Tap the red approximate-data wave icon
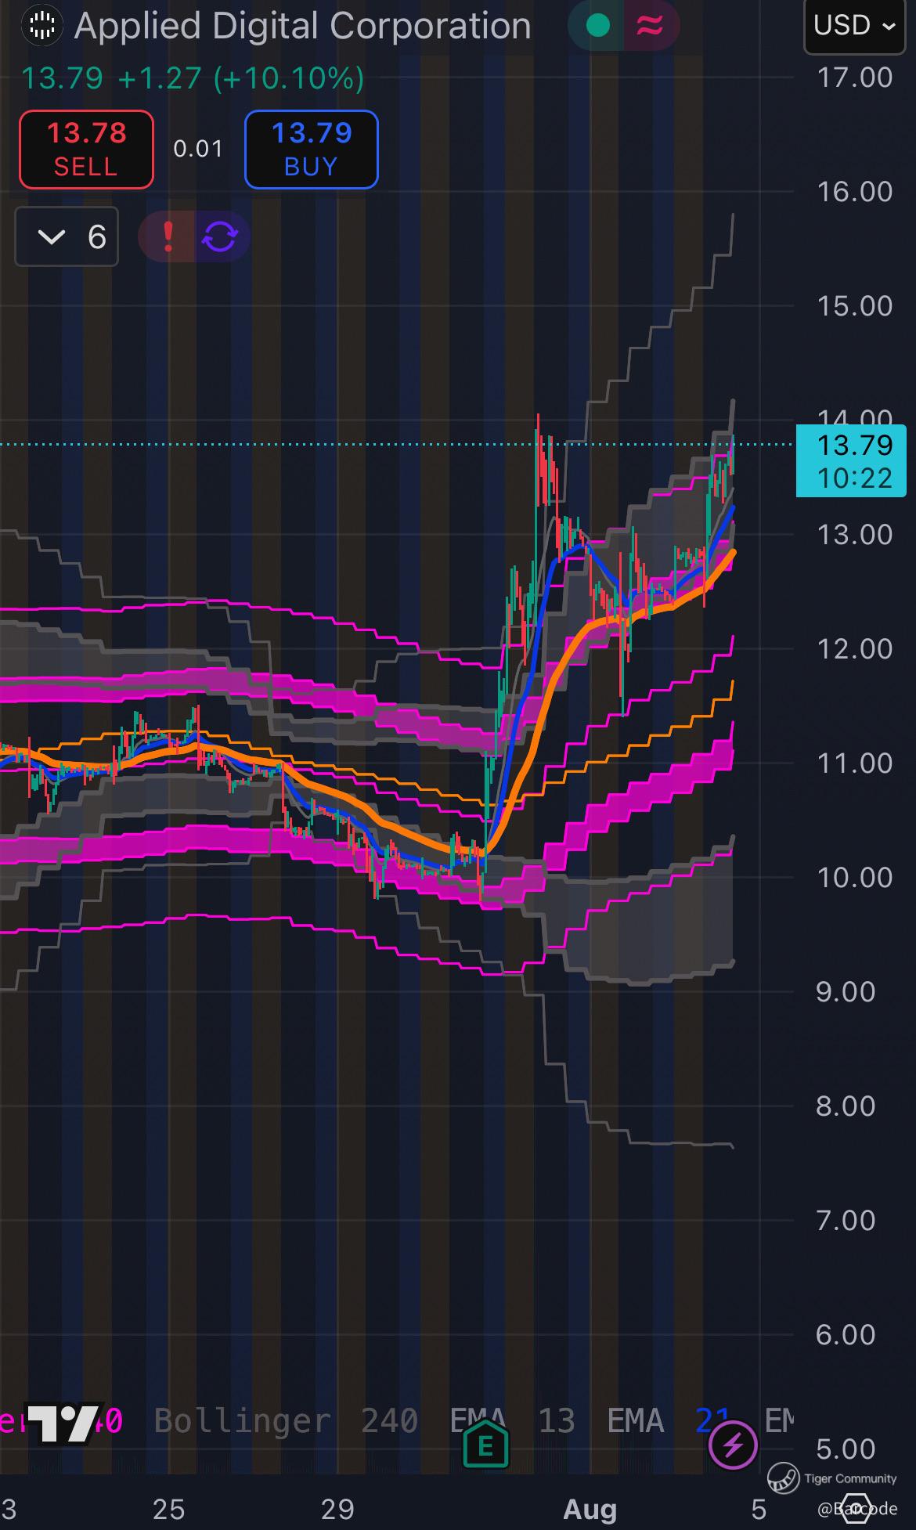The height and width of the screenshot is (1530, 916). [650, 26]
